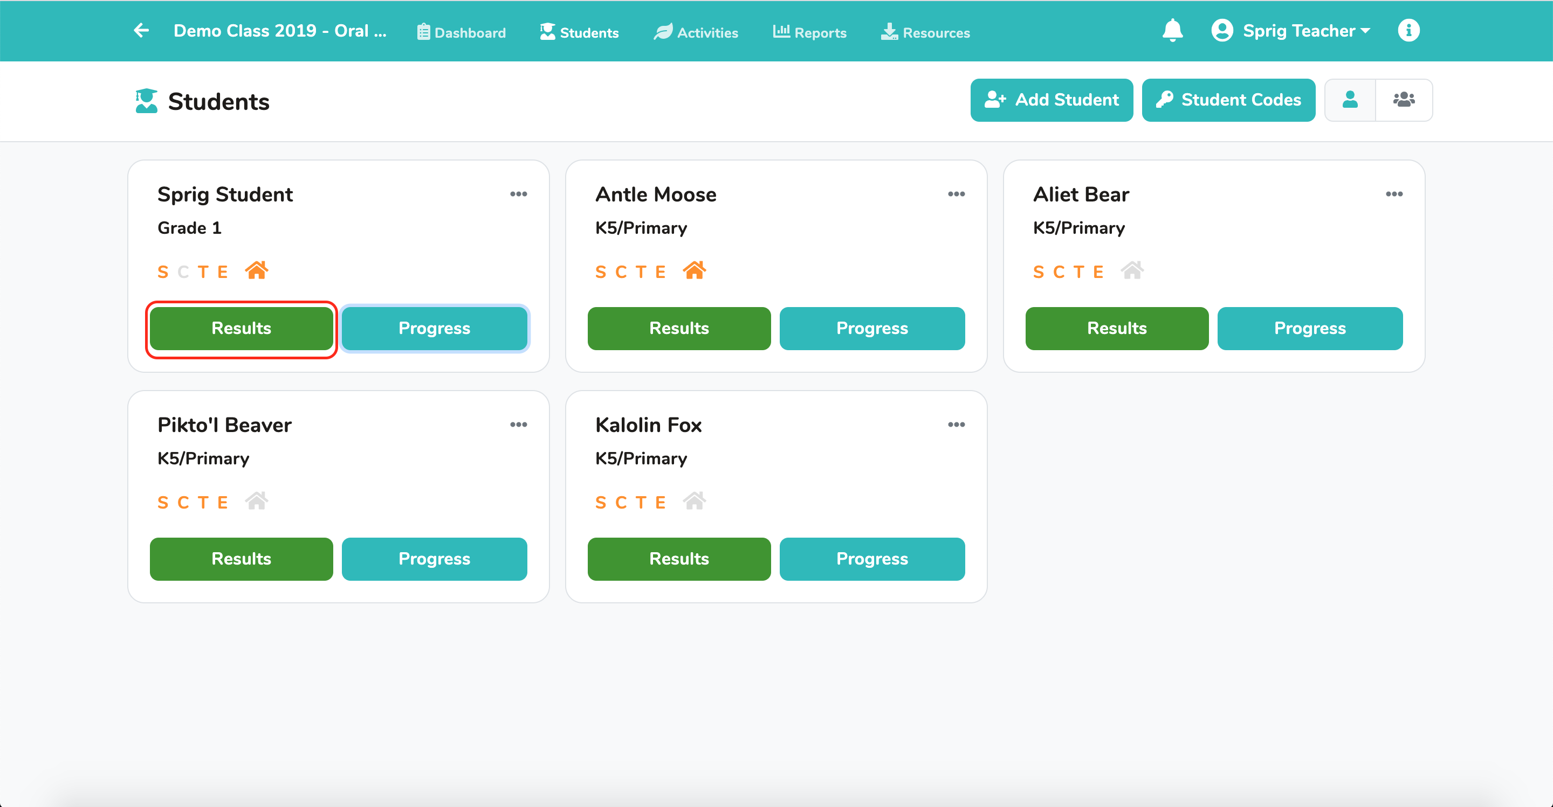Open the Reports menu item
The image size is (1553, 807).
tap(809, 32)
